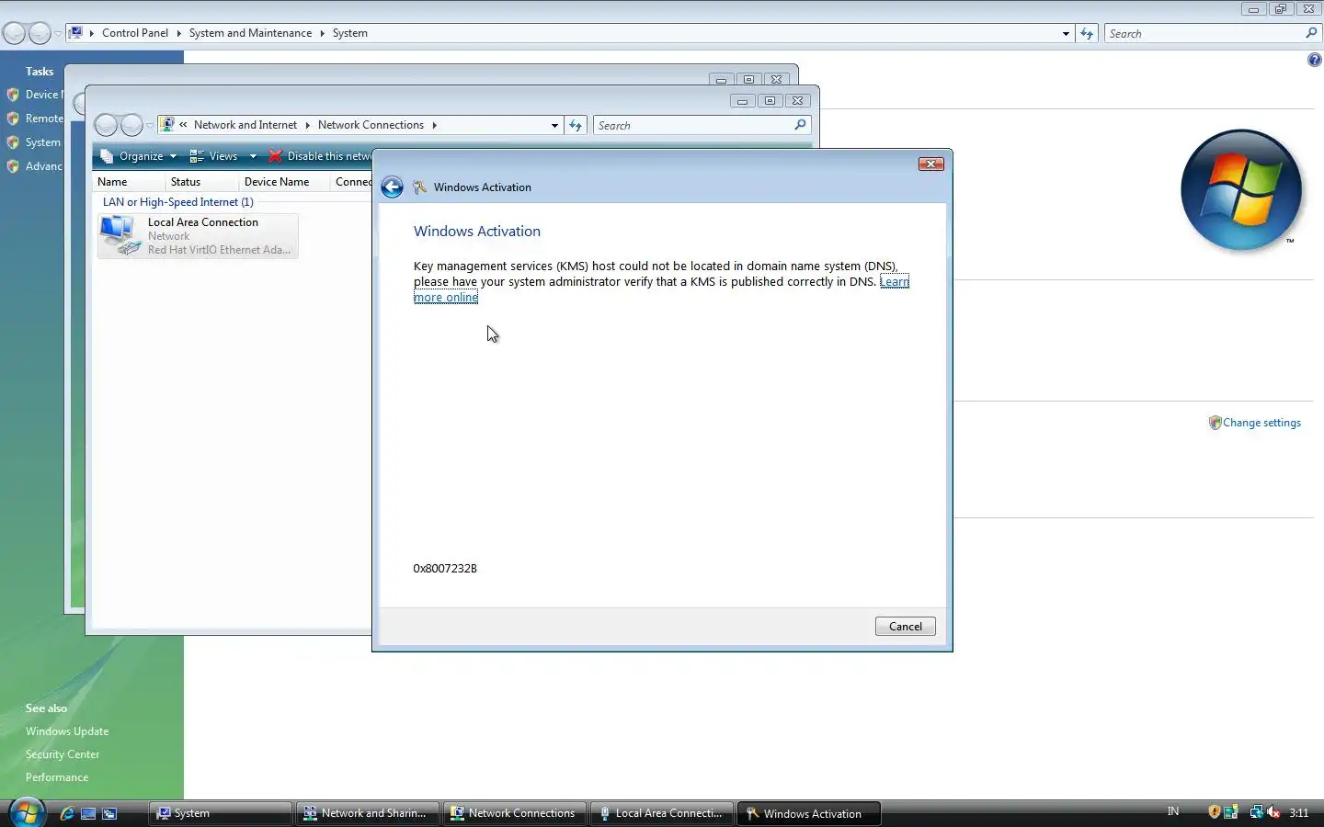Click search field in Network Connections window
This screenshot has height=827, width=1324.
pos(692,125)
